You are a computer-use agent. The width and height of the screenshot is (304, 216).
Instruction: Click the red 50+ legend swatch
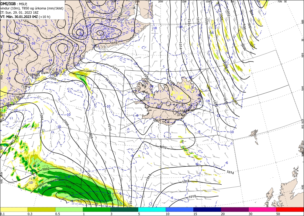tap(290, 209)
